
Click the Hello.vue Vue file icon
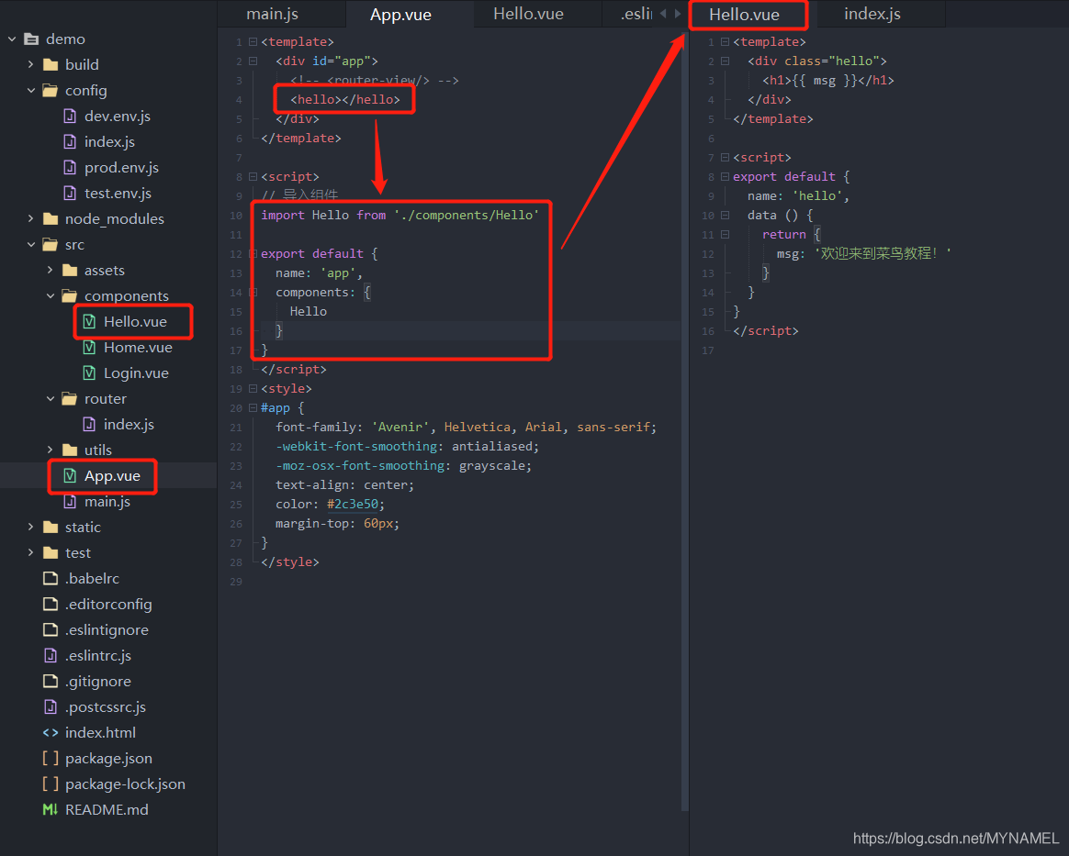(x=89, y=321)
